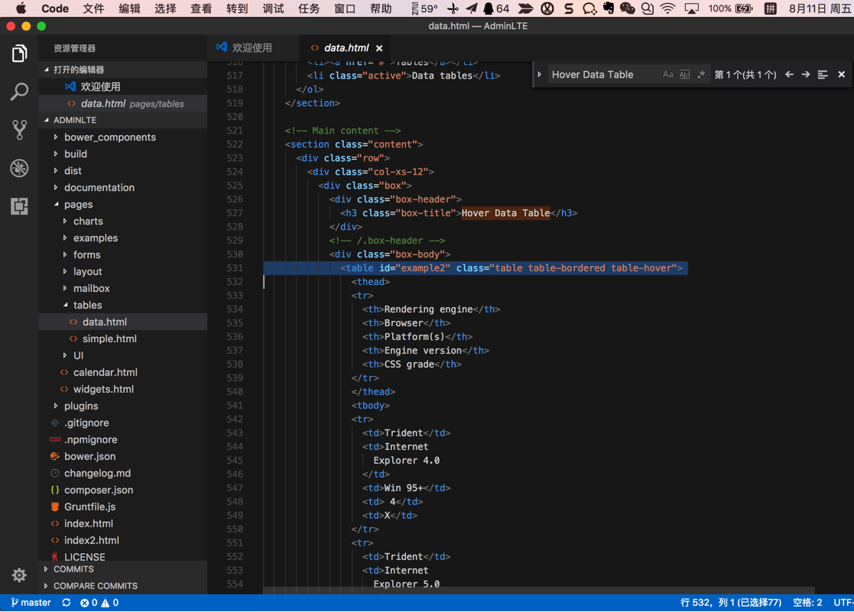Go to next match in find widget
Viewport: 854px width, 612px height.
[x=806, y=75]
